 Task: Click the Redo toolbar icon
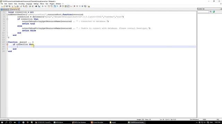pyautogui.click(x=33, y=6)
